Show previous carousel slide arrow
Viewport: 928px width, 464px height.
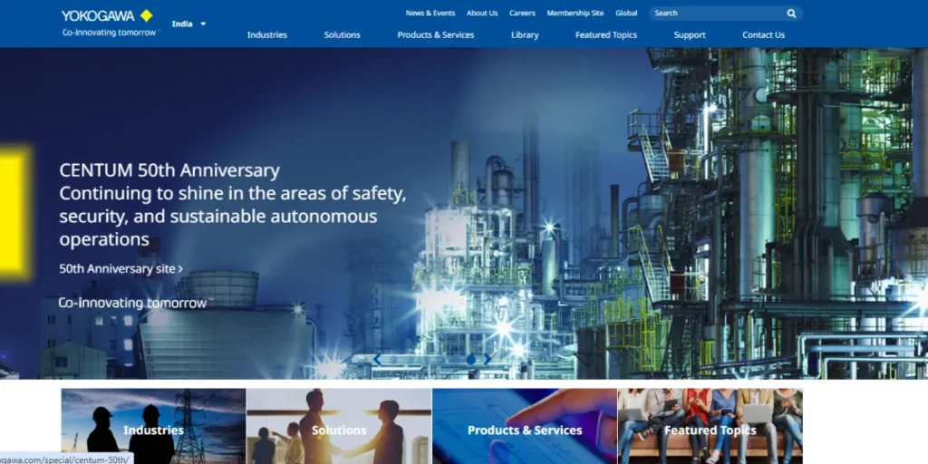click(x=376, y=359)
